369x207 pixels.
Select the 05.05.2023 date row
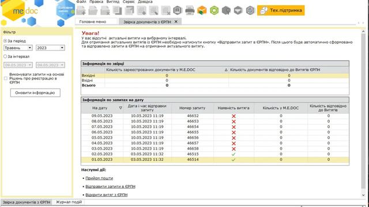(215, 138)
